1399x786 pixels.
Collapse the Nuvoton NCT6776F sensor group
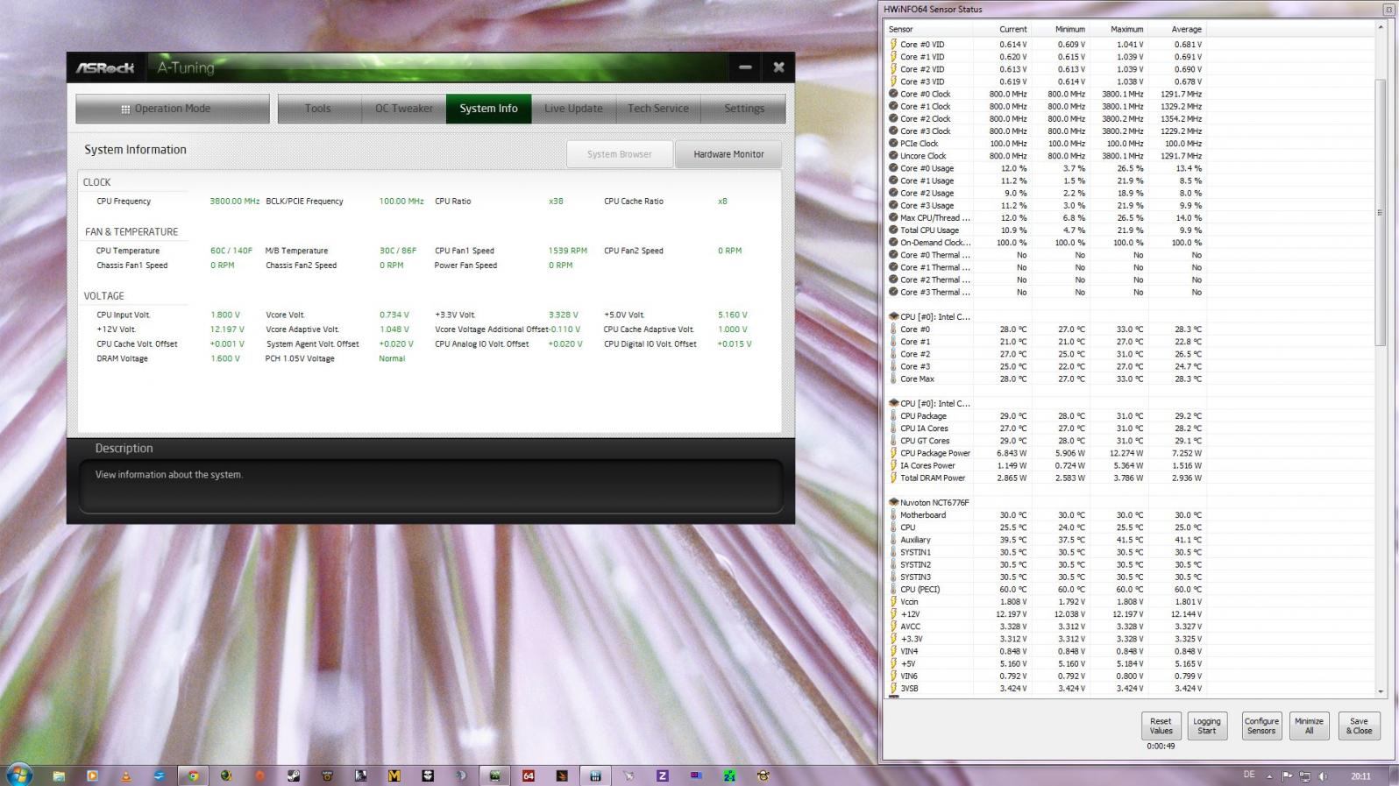click(x=893, y=503)
